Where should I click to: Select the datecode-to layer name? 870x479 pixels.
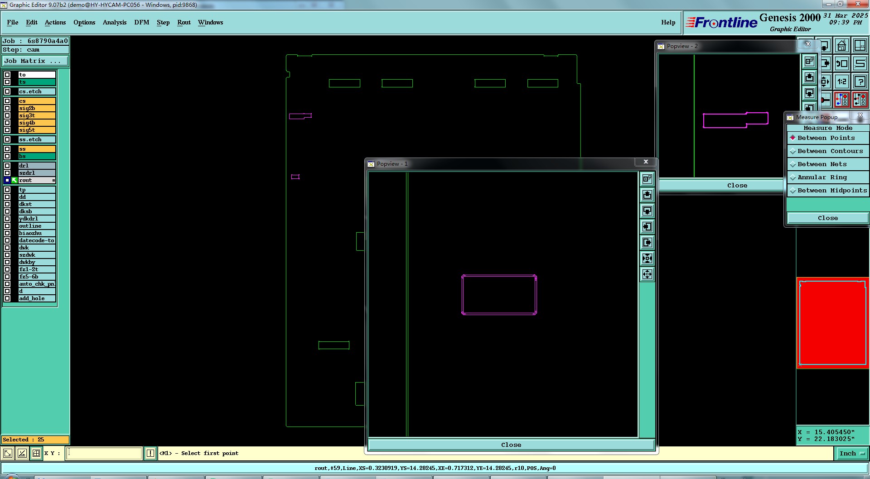(37, 240)
